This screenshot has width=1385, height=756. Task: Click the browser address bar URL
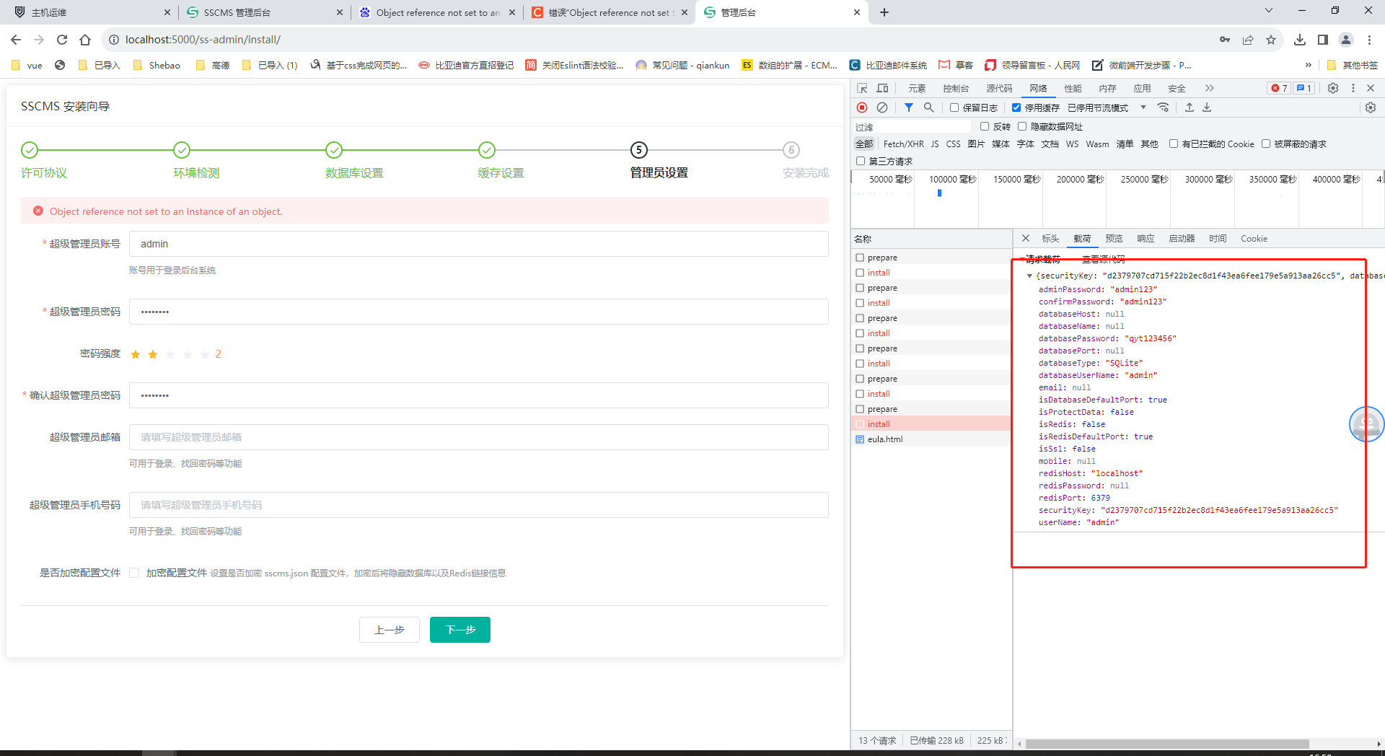pyautogui.click(x=203, y=40)
